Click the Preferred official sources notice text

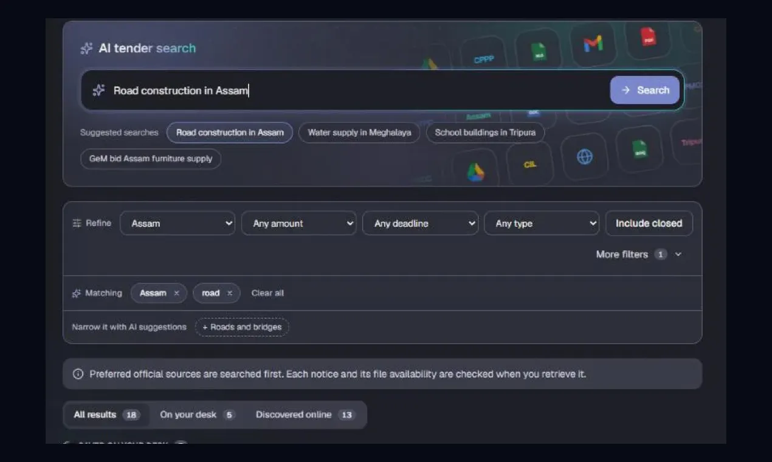[338, 374]
